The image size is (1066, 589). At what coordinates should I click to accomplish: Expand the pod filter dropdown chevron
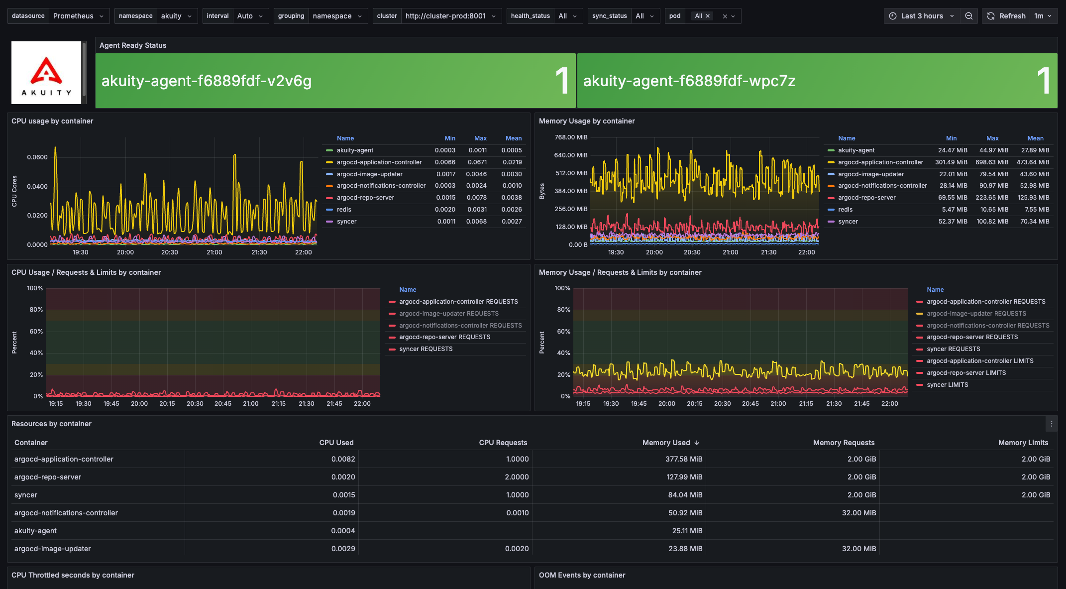733,16
